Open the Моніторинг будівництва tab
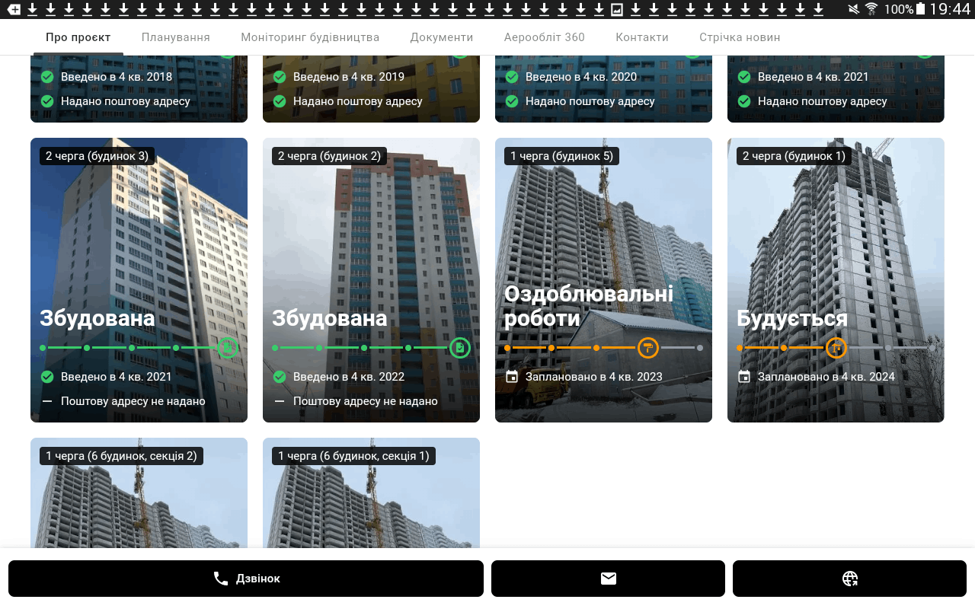The height and width of the screenshot is (609, 975). (x=310, y=37)
